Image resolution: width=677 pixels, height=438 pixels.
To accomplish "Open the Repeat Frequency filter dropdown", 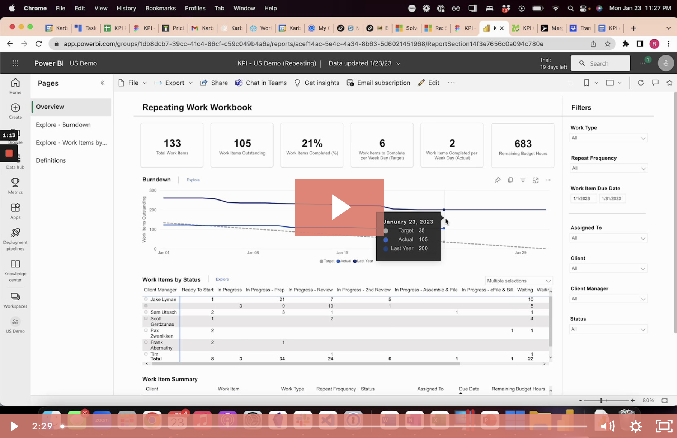I will [608, 168].
